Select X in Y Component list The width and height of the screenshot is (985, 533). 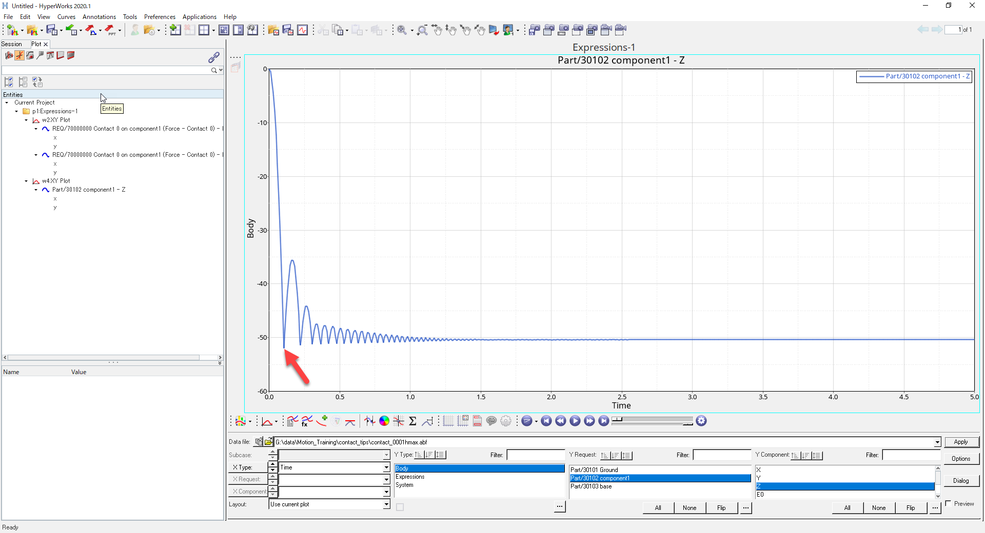845,470
